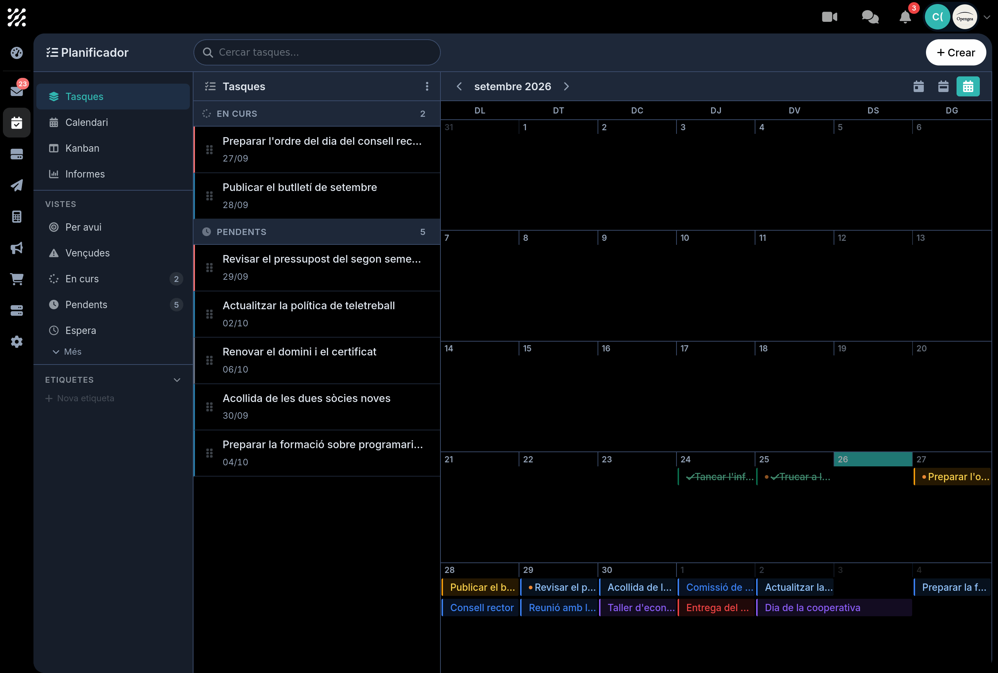Grab the drag handle of Publicar el butlletí
998x673 pixels.
209,196
